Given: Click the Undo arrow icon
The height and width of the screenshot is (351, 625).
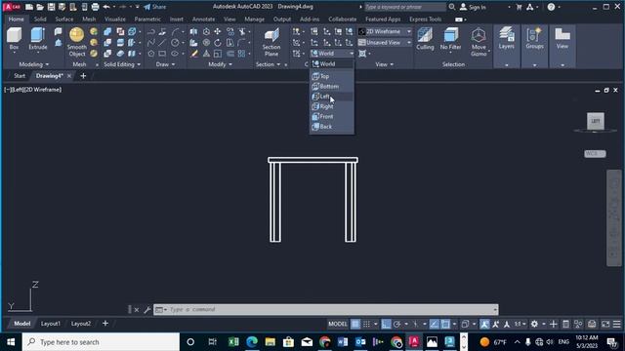Looking at the screenshot, I should (106, 7).
